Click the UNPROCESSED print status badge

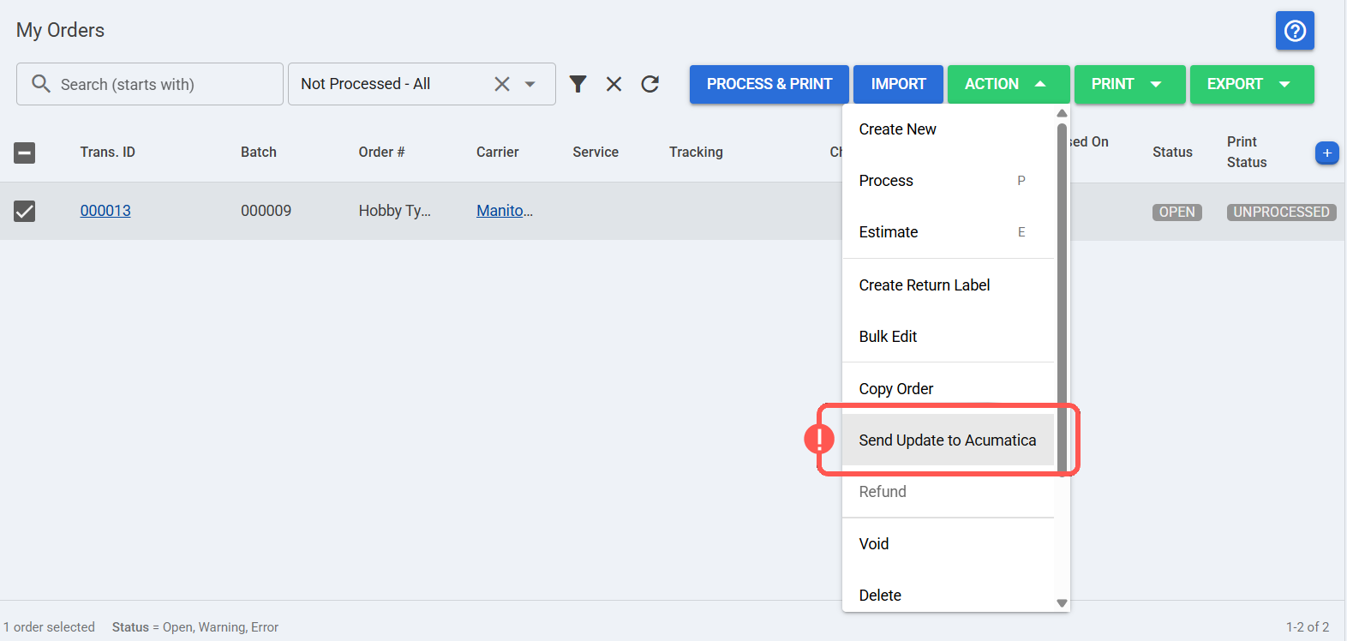point(1282,212)
